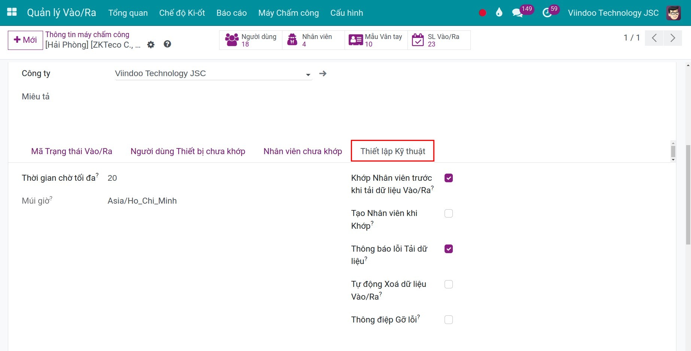This screenshot has height=351, width=691.
Task: Click the red recording indicator icon
Action: click(x=482, y=13)
